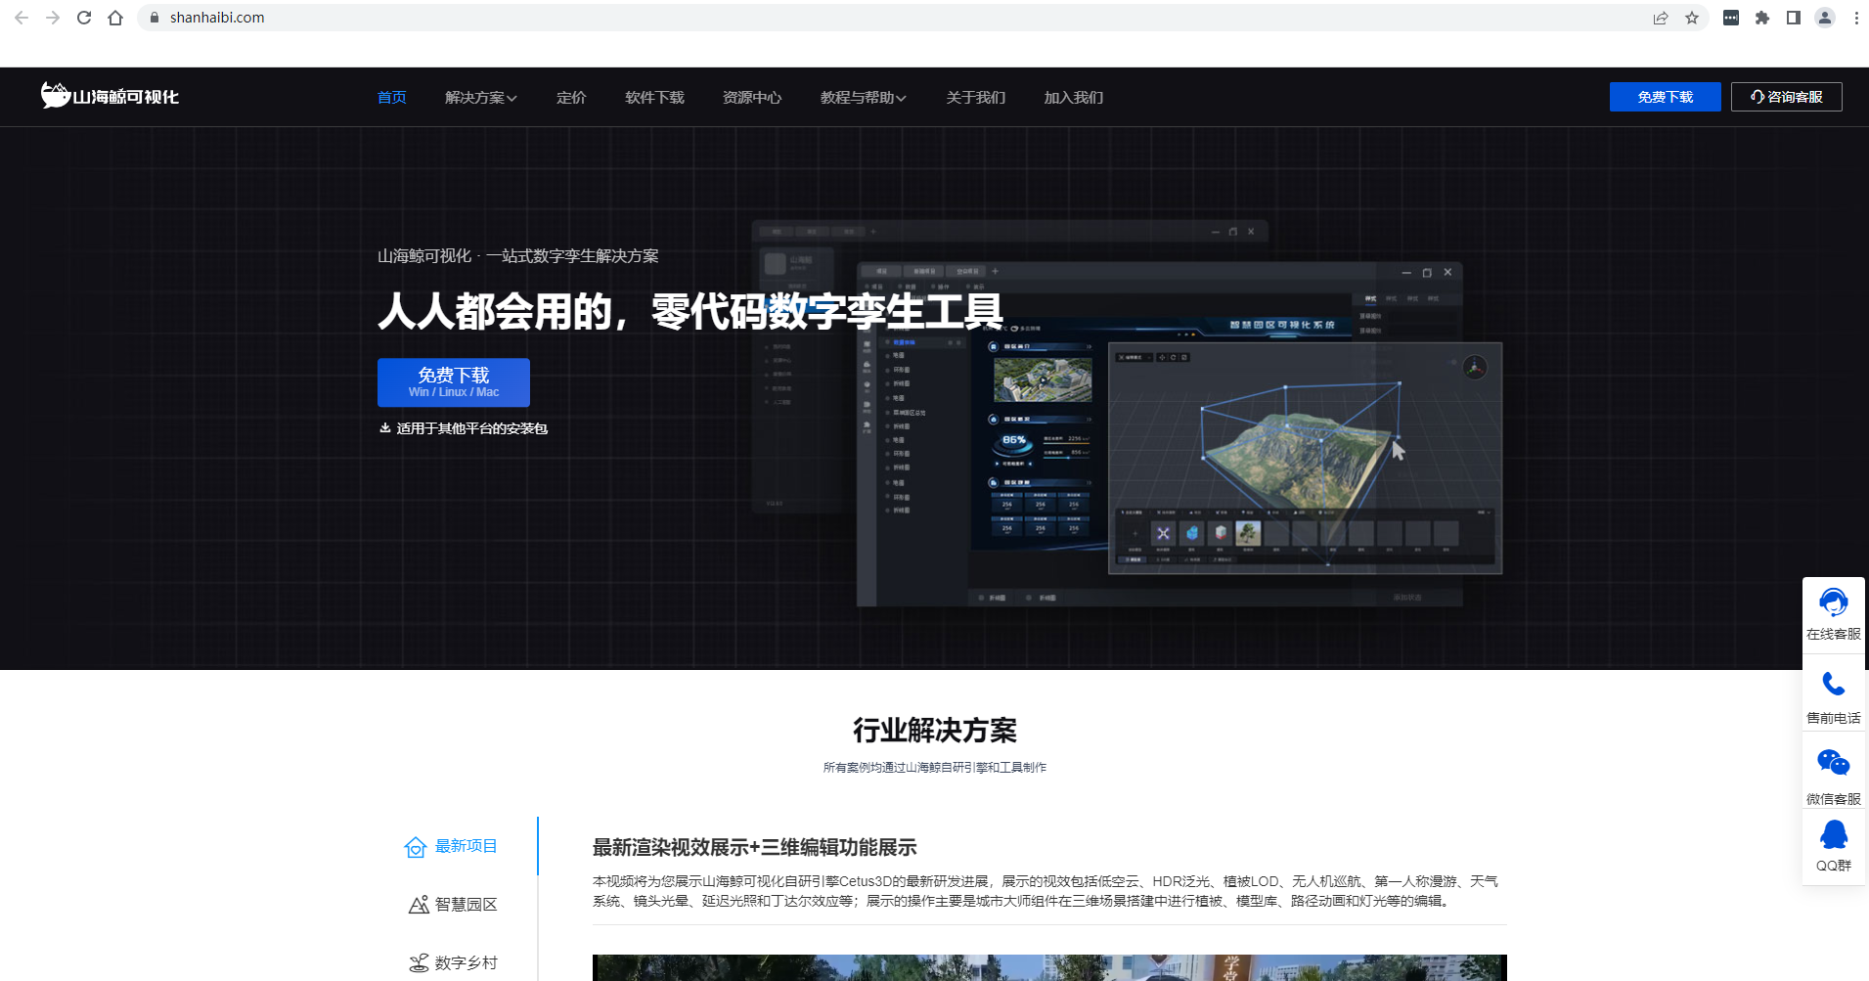Select the 最新项目 tab label
This screenshot has height=981, width=1869.
pyautogui.click(x=467, y=846)
